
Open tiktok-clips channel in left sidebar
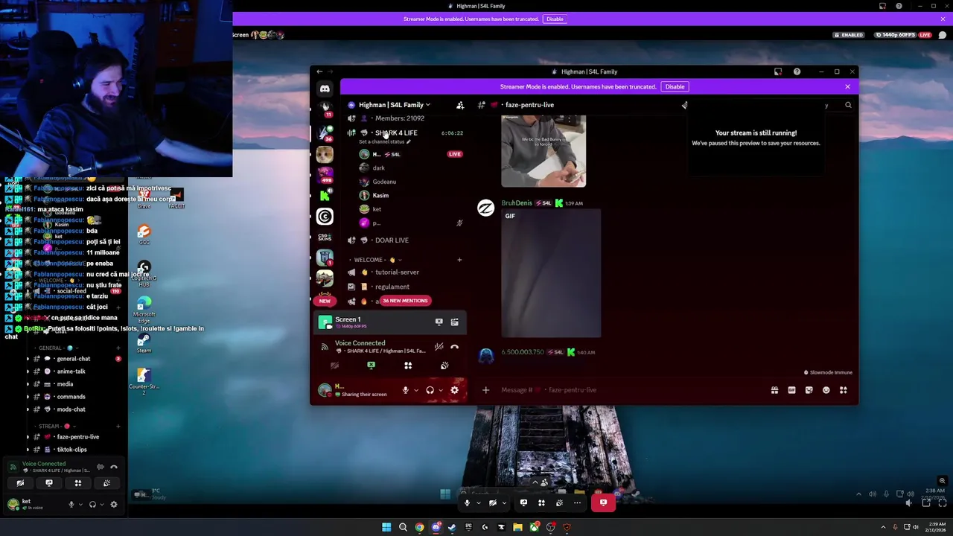pyautogui.click(x=72, y=450)
